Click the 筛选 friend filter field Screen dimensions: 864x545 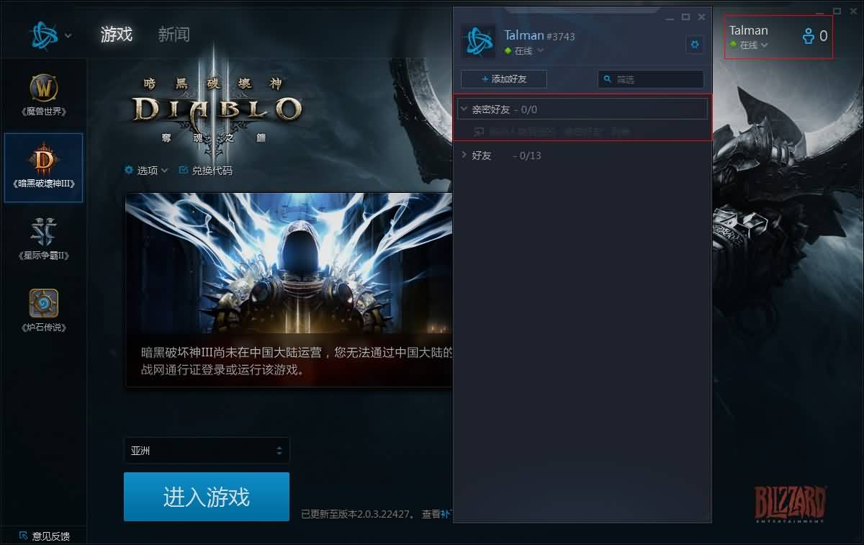(651, 79)
